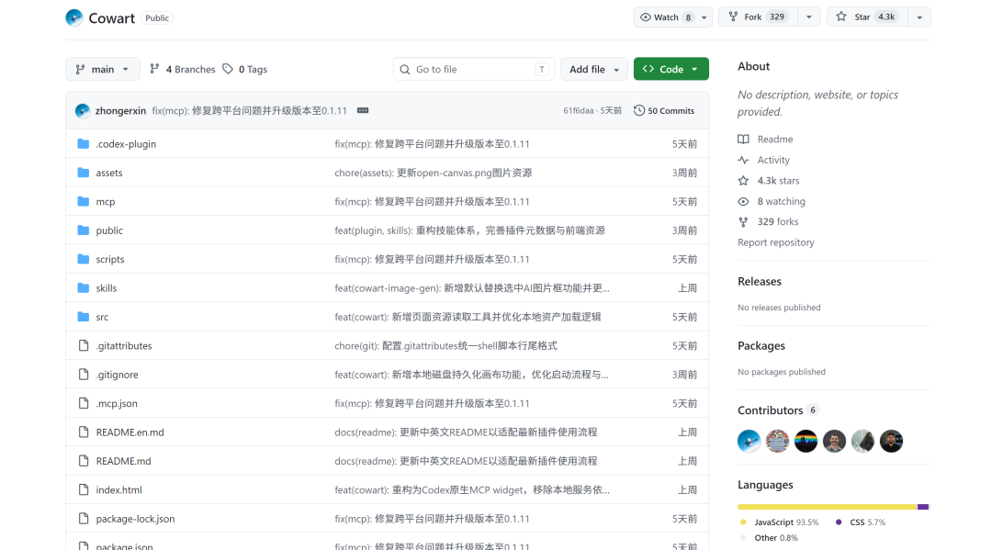
Task: Click the skills folder icon
Action: pos(83,288)
